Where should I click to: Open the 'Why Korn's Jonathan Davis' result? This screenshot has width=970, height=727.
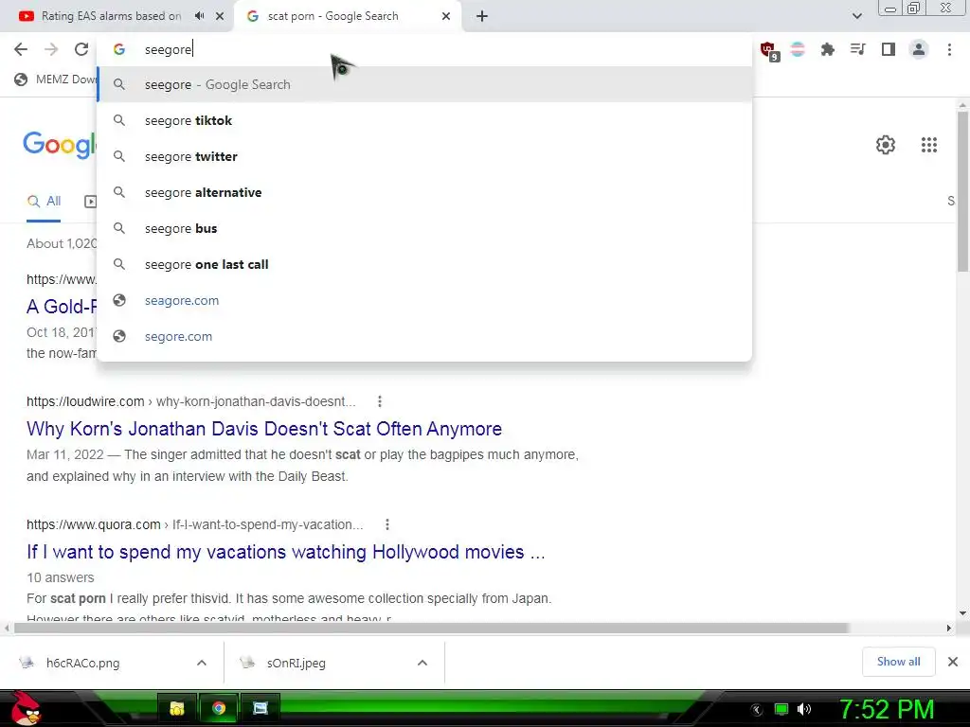click(x=264, y=429)
